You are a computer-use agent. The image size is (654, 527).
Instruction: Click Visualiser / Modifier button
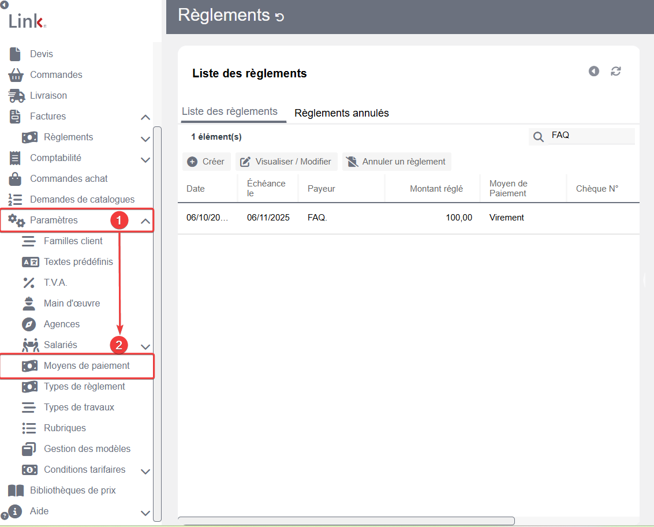tap(286, 162)
